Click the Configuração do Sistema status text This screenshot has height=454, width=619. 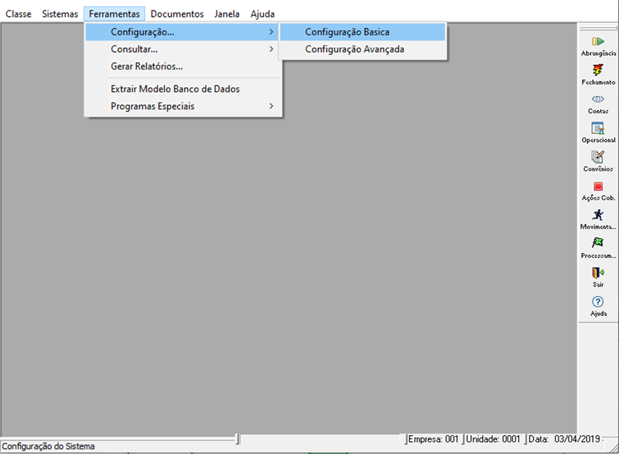[48, 446]
